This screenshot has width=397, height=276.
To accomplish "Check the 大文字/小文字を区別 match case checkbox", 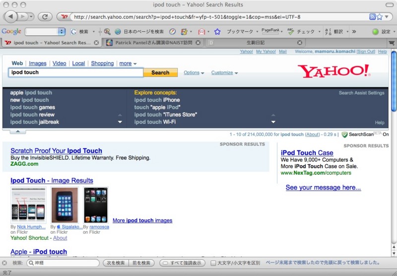I will pyautogui.click(x=213, y=263).
